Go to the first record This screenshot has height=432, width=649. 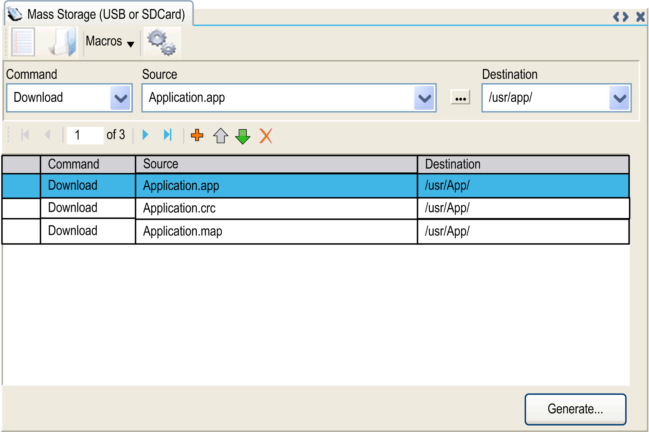coord(25,134)
